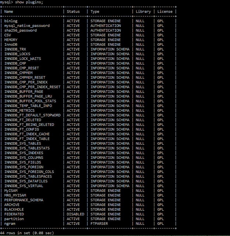Click the 'show plugins;' command text
Screen dimensions: 230x236
(29, 2)
